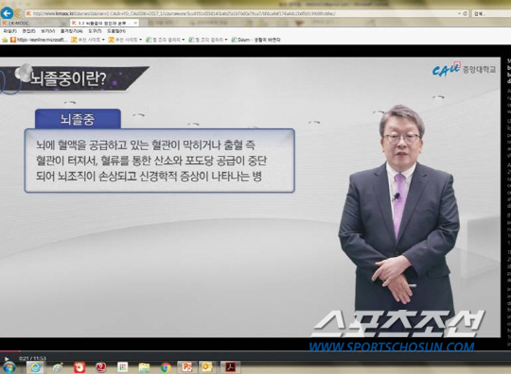Play the lecture video
511x374 pixels.
tap(7, 359)
